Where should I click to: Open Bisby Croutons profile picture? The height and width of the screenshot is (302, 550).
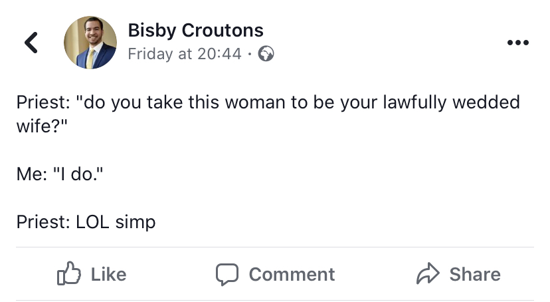pos(90,43)
